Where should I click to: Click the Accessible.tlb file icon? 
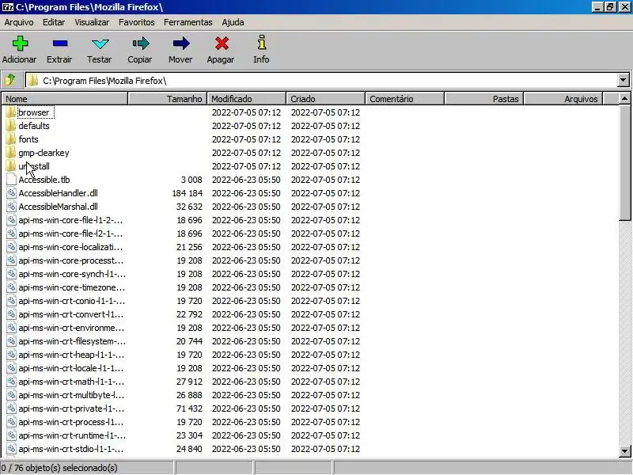pyautogui.click(x=11, y=180)
